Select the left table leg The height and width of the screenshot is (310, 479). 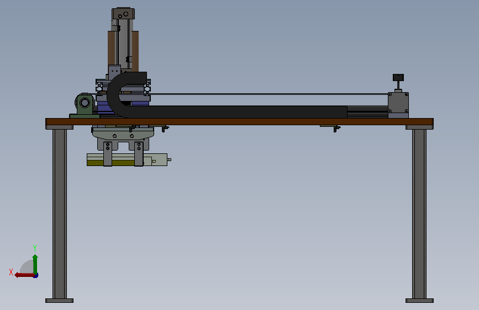(x=60, y=214)
